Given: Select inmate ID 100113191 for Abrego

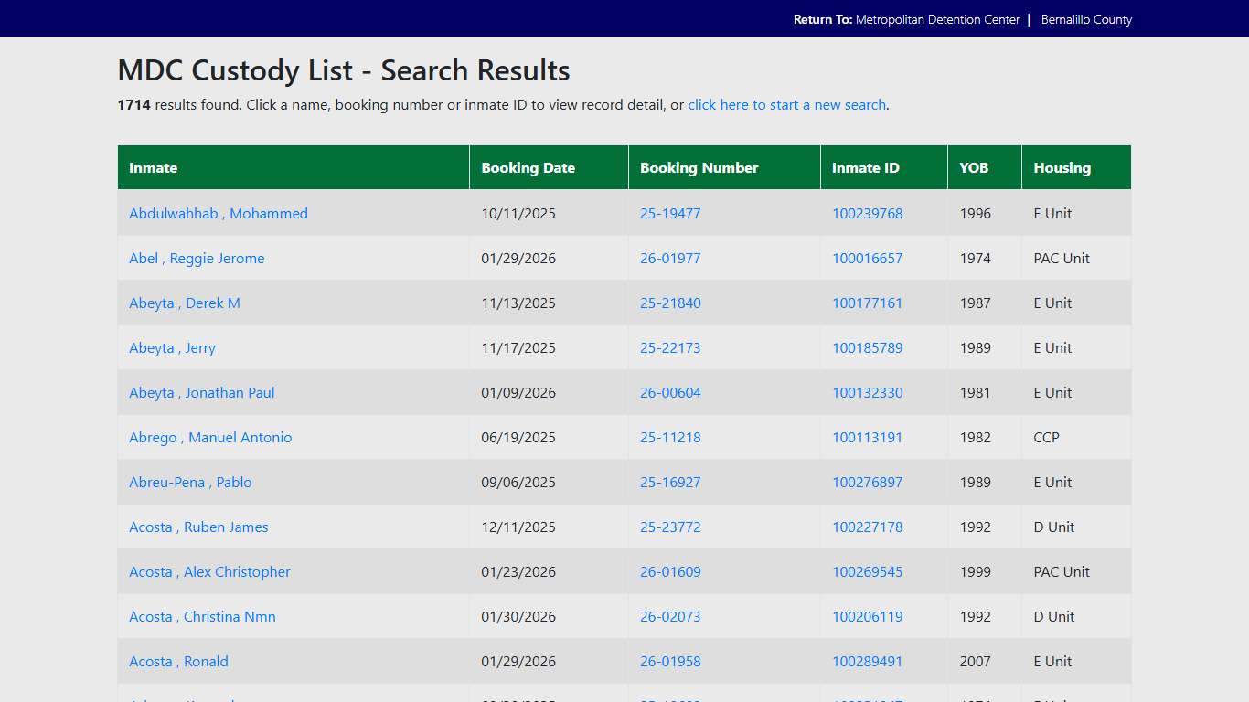Looking at the screenshot, I should pos(867,437).
